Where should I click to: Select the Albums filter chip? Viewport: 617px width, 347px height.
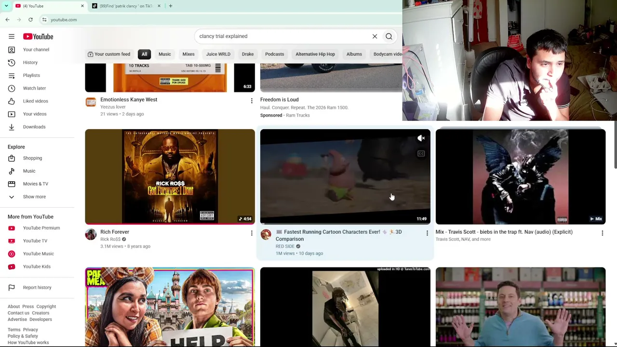pyautogui.click(x=354, y=54)
